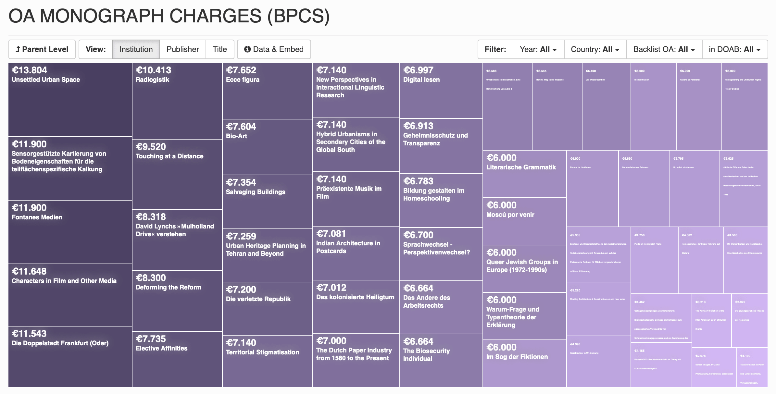
Task: Select the Territorial Stigmatisation tile
Action: click(267, 361)
